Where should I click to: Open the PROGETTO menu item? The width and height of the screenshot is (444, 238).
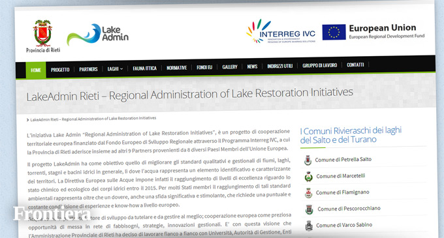tap(60, 70)
